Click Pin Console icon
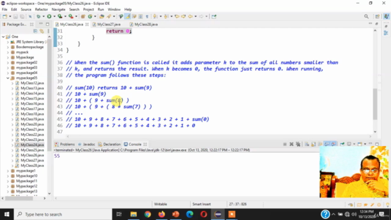Image resolution: width=391 pixels, height=220 pixels. click(x=342, y=144)
